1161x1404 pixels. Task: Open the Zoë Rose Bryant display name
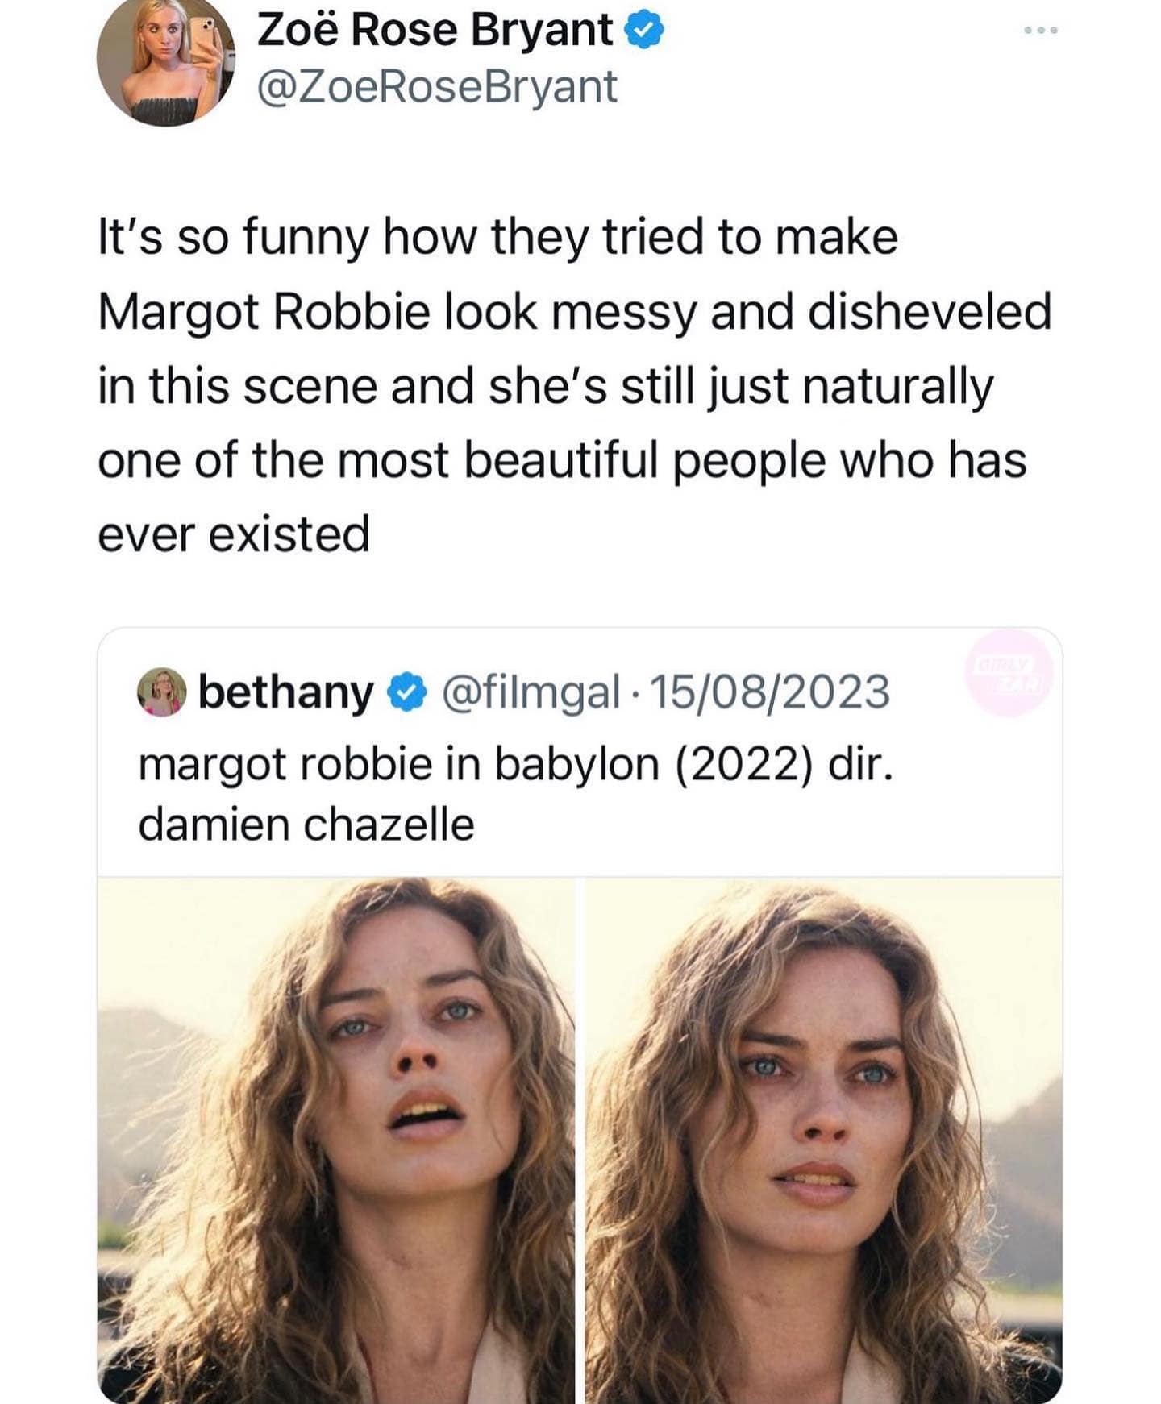click(x=435, y=31)
